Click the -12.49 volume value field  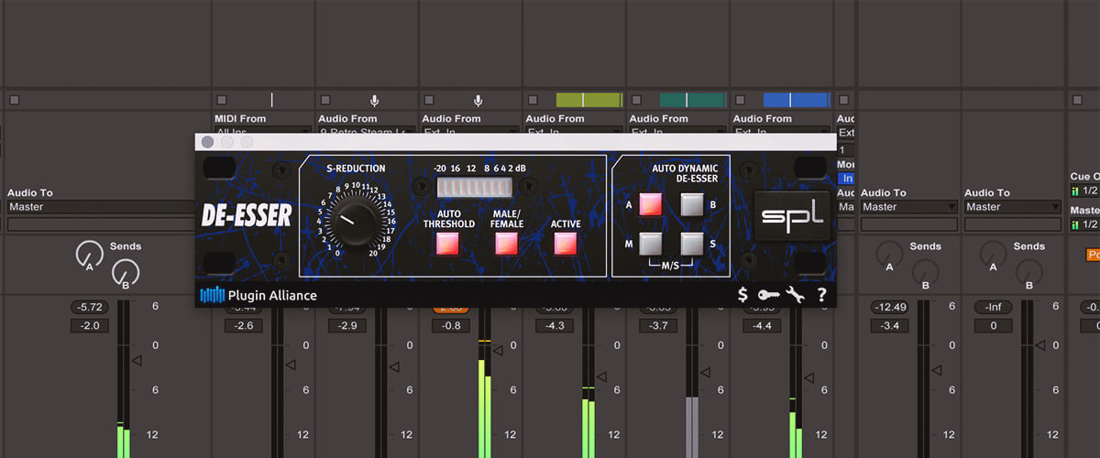pos(888,308)
